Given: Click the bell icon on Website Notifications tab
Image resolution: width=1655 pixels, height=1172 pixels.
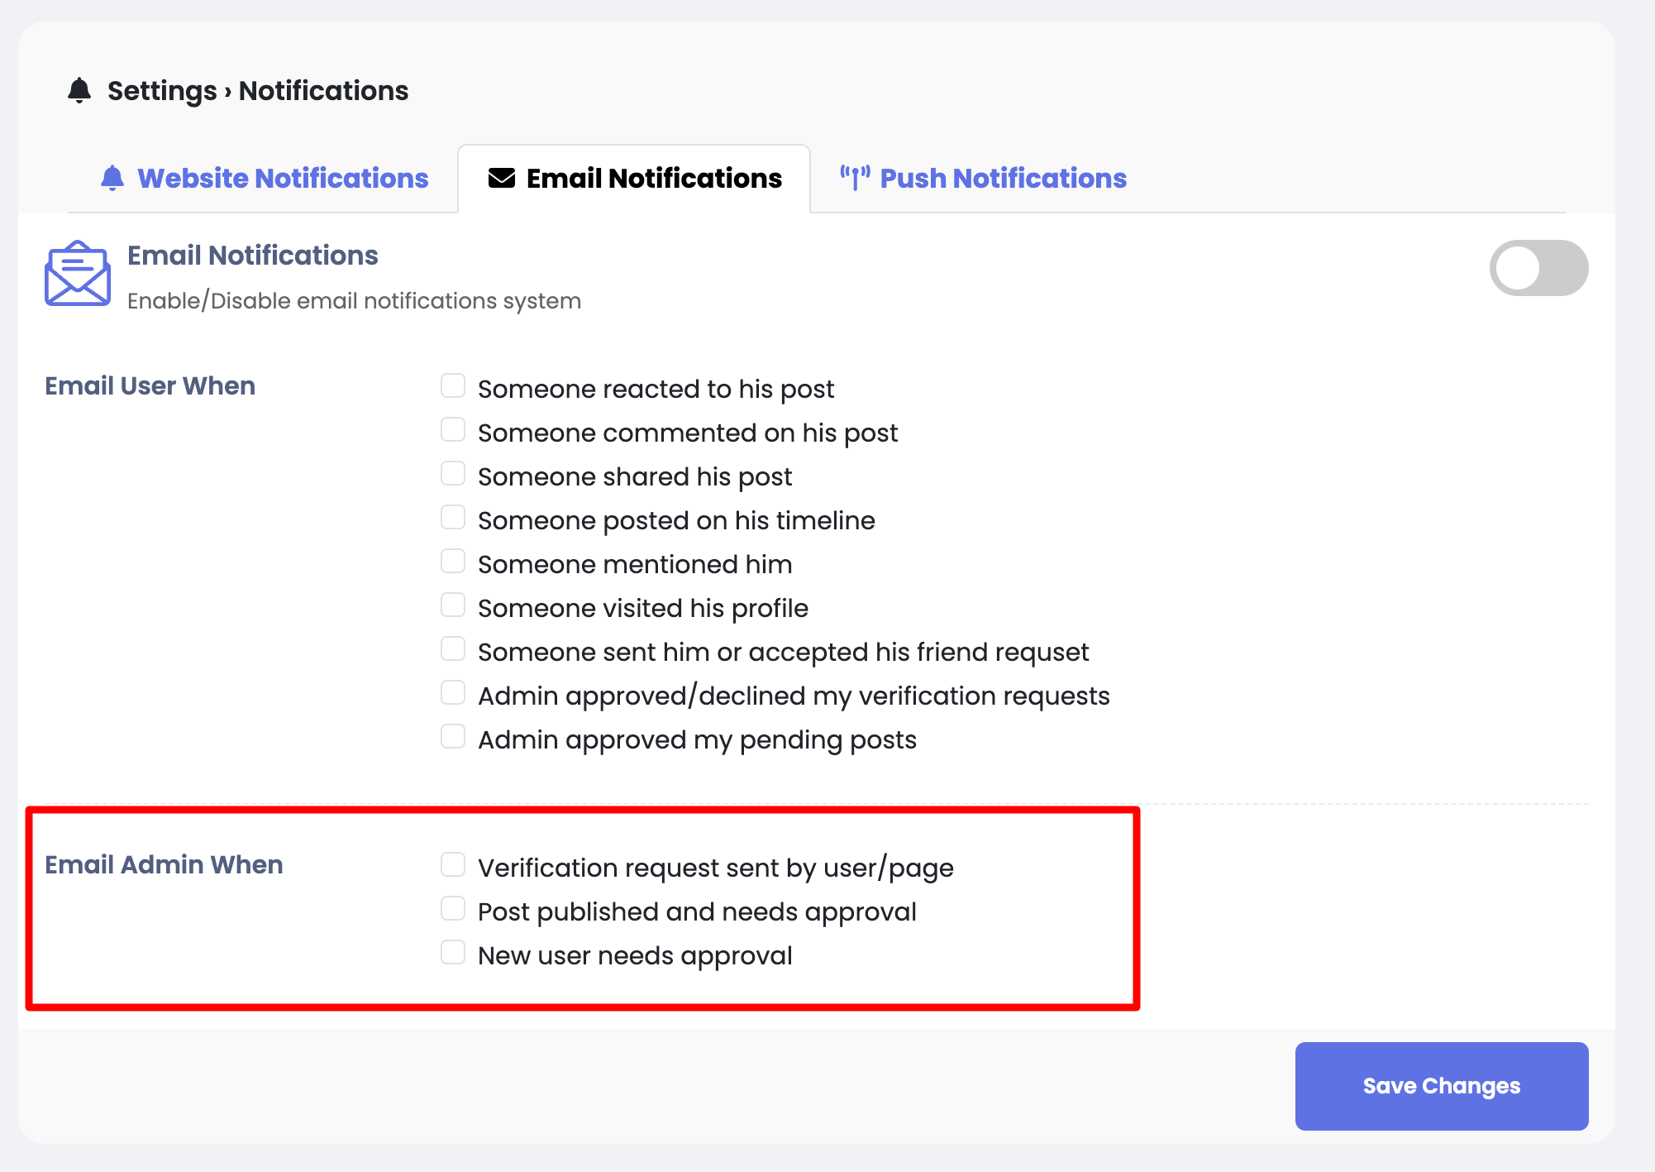Looking at the screenshot, I should click(112, 178).
